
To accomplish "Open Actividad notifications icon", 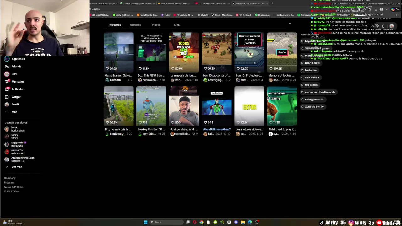I will point(7,89).
